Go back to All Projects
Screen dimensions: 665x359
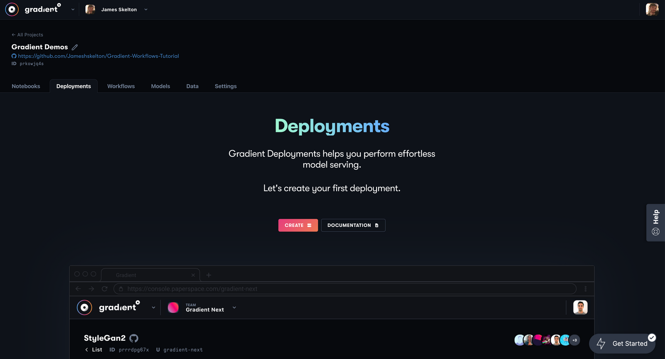click(27, 35)
